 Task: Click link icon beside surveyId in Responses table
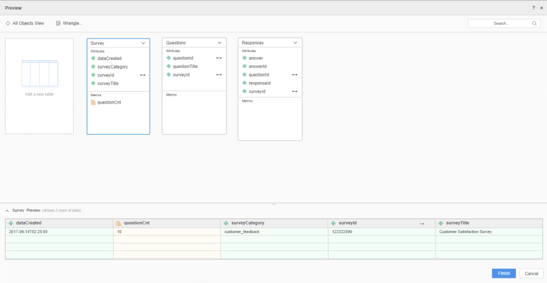(x=294, y=91)
